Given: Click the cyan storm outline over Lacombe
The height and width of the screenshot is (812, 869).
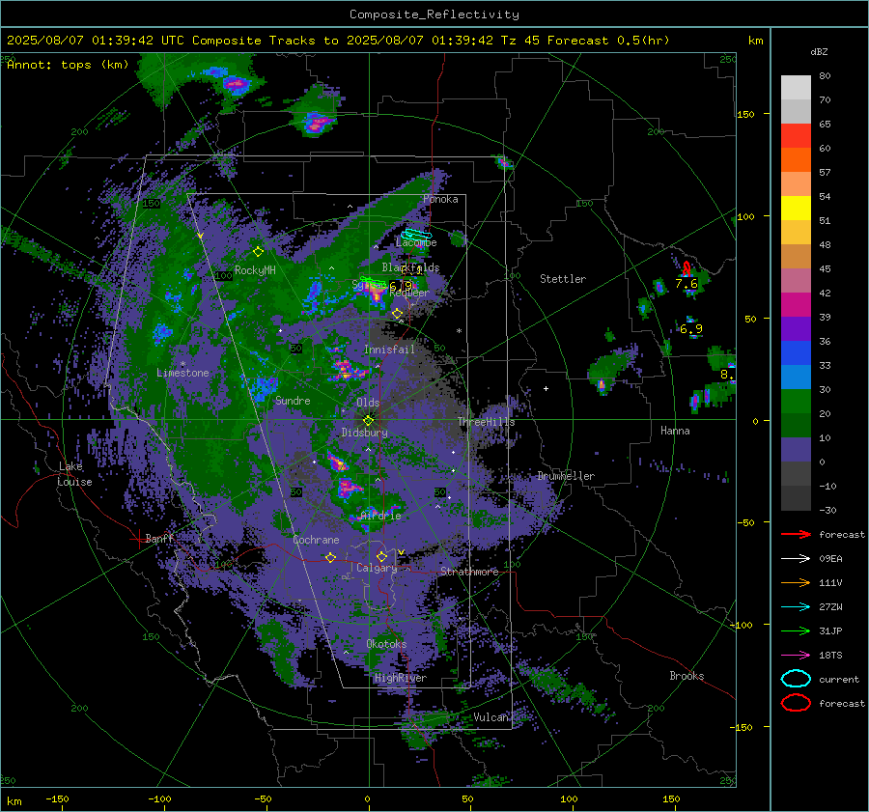Looking at the screenshot, I should point(416,235).
